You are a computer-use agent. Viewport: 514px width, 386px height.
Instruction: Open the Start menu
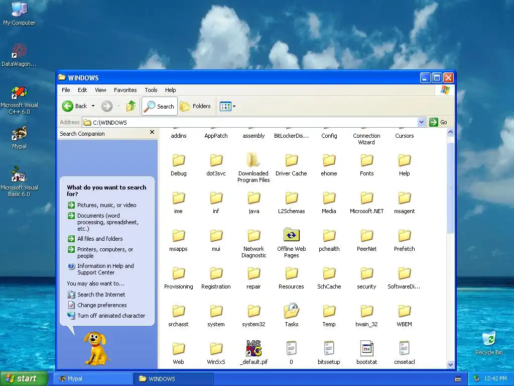24,378
